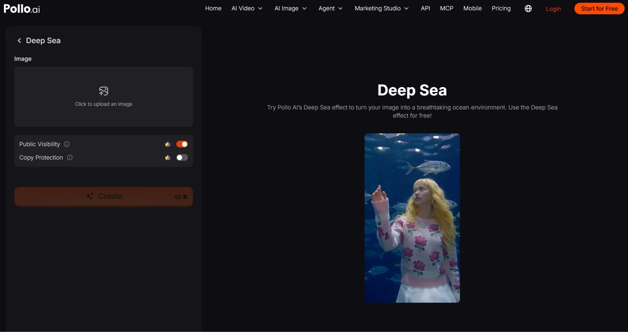The height and width of the screenshot is (332, 628).
Task: Click the Pollo.ai logo
Action: point(22,9)
